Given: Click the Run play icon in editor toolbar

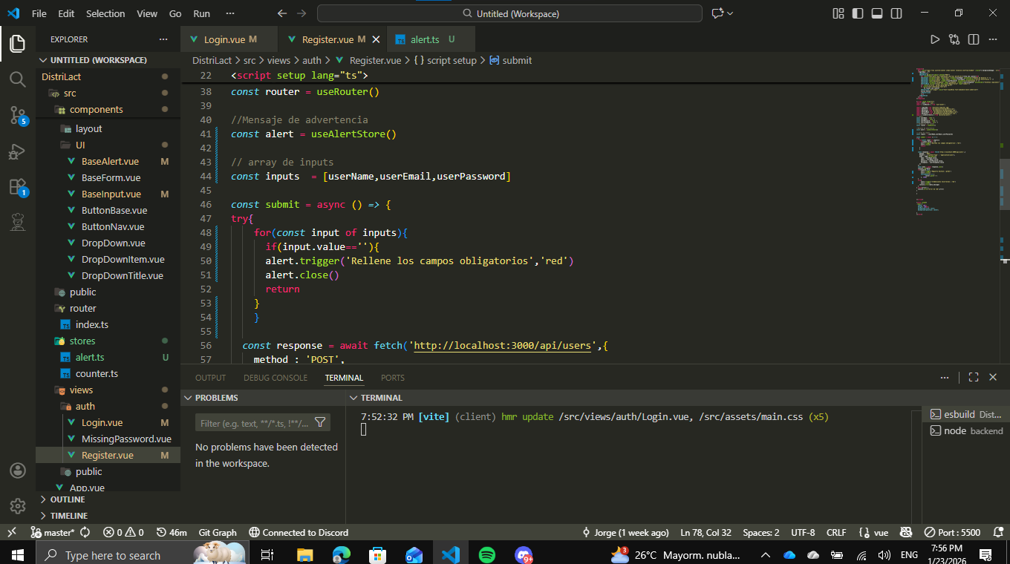Looking at the screenshot, I should [935, 39].
